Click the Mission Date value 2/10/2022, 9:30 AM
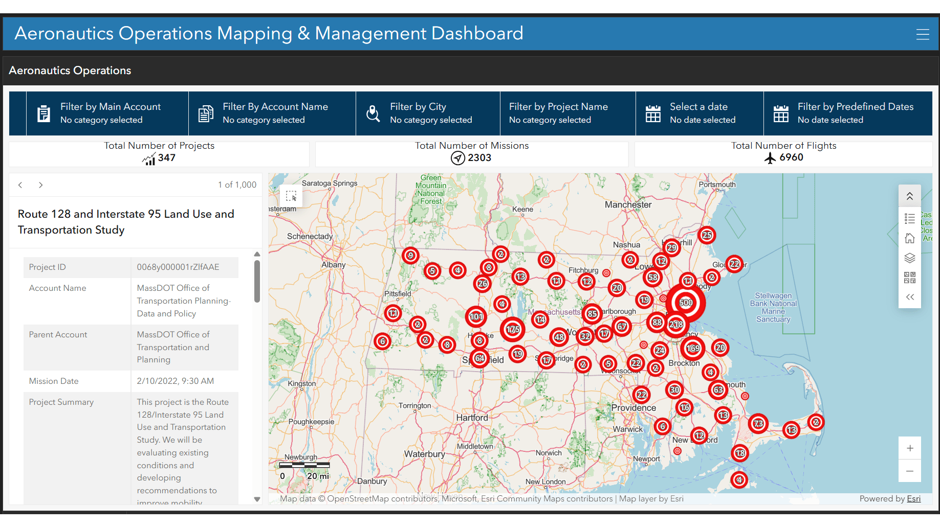The width and height of the screenshot is (940, 528). point(176,381)
